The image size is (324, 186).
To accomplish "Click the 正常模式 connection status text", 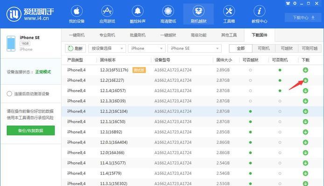I will click(x=43, y=72).
